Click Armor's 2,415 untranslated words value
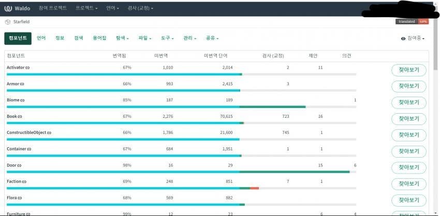Viewport: 440px width, 216px height. 227,84
